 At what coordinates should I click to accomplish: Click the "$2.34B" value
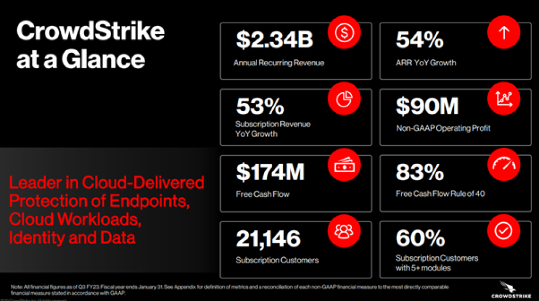(x=275, y=39)
